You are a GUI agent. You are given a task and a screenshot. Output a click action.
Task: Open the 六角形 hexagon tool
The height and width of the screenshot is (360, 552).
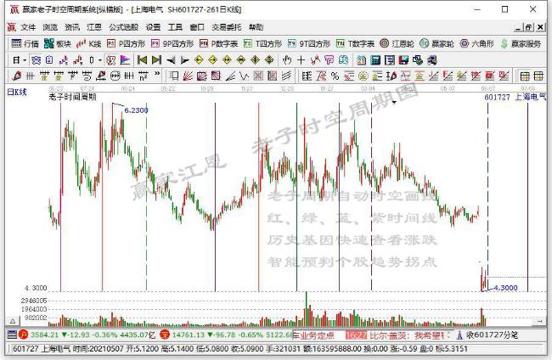[x=477, y=43]
